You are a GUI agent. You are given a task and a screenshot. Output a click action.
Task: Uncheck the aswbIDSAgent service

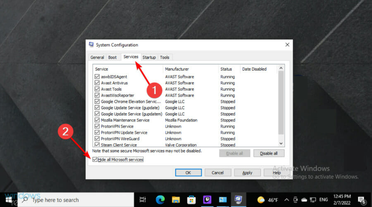pos(97,77)
